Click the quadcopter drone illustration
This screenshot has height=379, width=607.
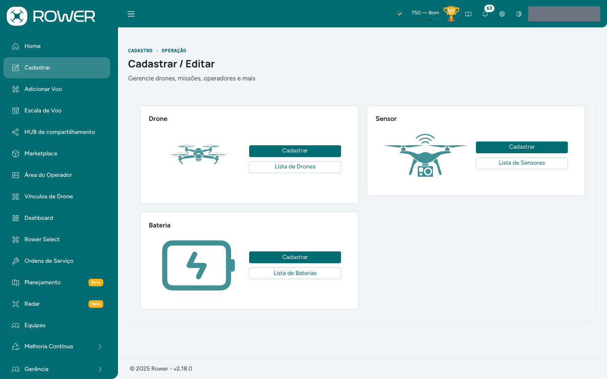(199, 154)
